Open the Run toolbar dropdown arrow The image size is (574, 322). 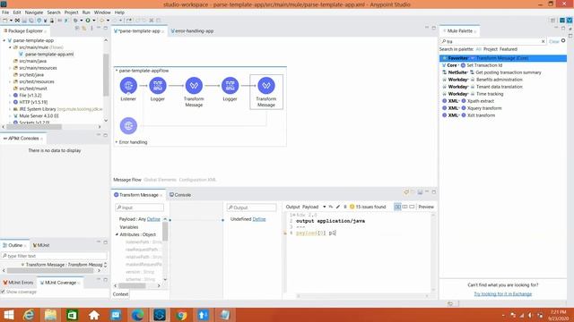[x=94, y=21]
